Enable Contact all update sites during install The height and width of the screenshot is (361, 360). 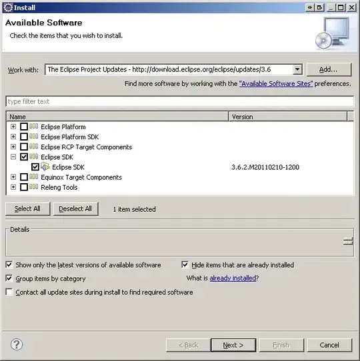point(9,292)
